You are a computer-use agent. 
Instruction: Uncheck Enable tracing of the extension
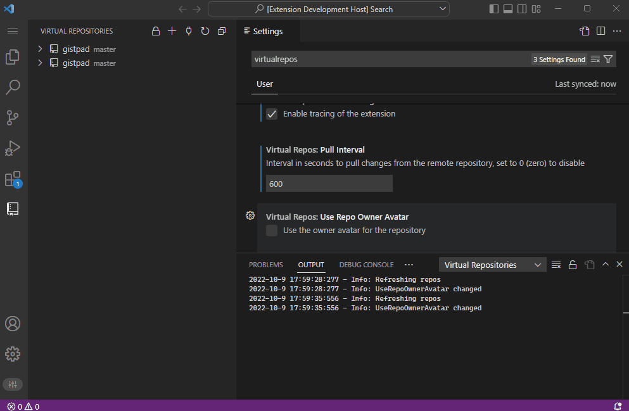[272, 114]
